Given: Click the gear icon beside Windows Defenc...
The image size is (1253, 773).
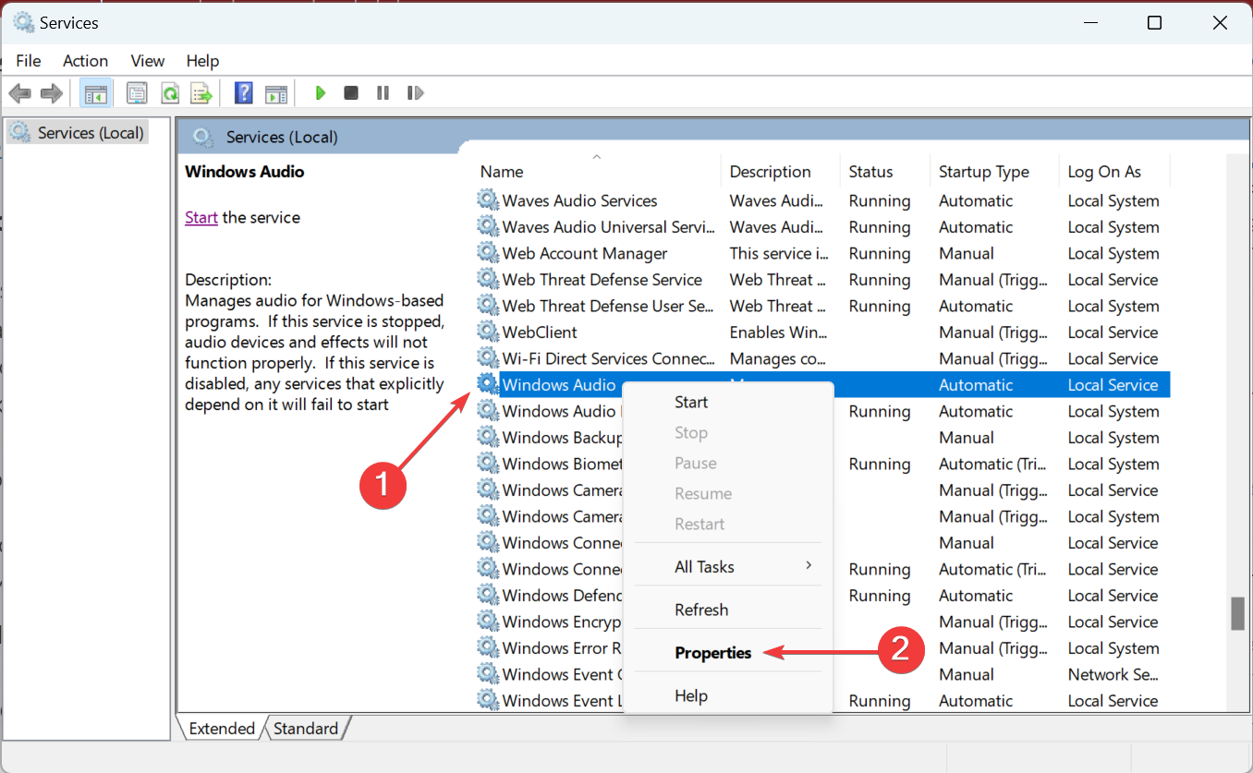Looking at the screenshot, I should coord(487,596).
